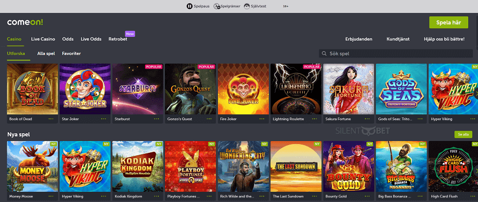Open more options for Lightning Roulette
Screen dimensions: 478x202
coord(315,119)
